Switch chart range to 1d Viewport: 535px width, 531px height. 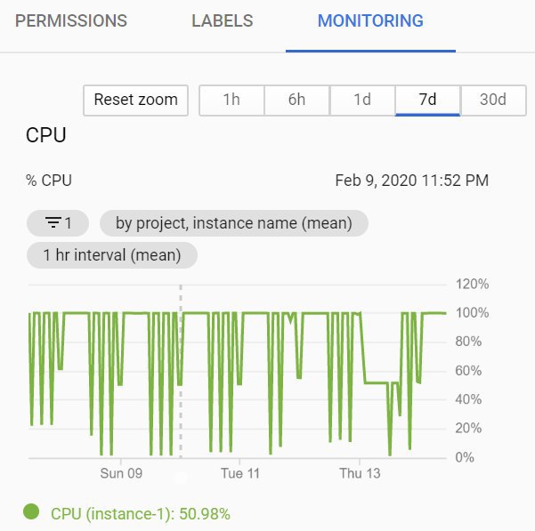tap(362, 100)
